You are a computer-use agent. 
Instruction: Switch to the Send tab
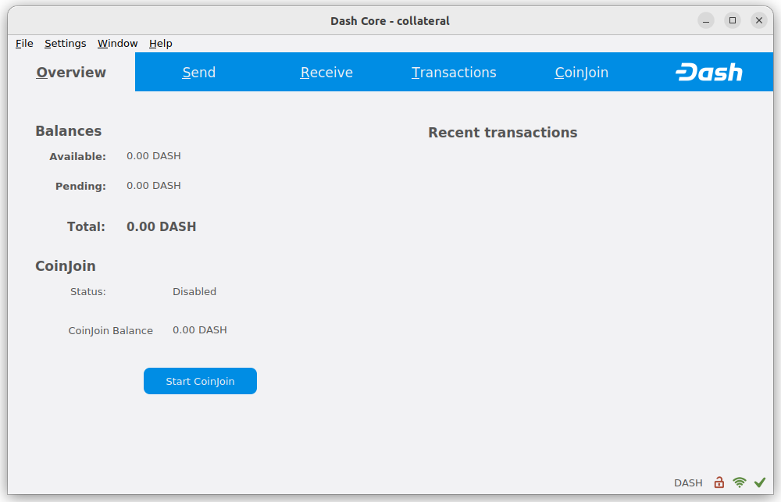click(x=198, y=72)
